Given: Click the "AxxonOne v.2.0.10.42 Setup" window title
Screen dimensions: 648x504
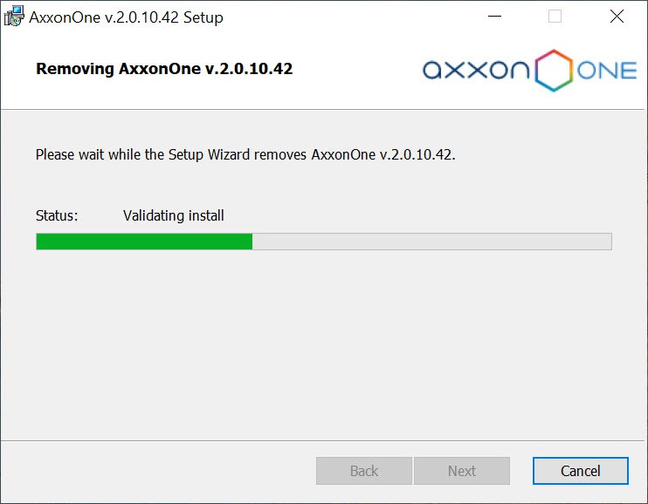Looking at the screenshot, I should tap(126, 17).
